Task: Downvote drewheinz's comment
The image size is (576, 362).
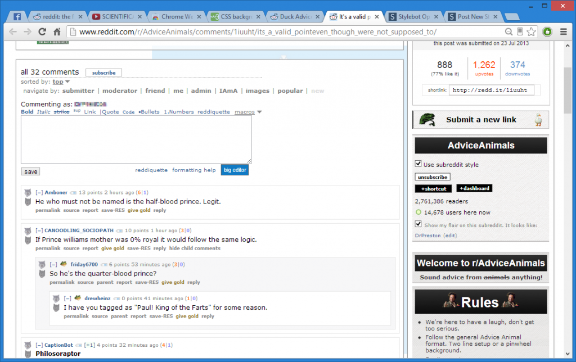Action: tap(56, 307)
